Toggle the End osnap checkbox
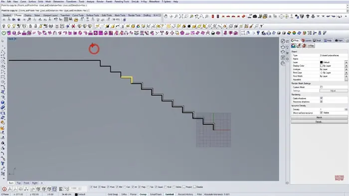349x196 pixels. point(91,187)
